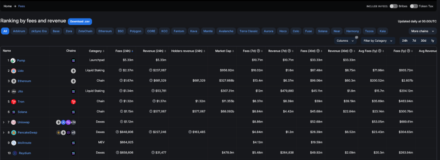The height and width of the screenshot is (160, 440).
Task: Click the Uniswap protocol logo icon
Action: click(x=13, y=123)
